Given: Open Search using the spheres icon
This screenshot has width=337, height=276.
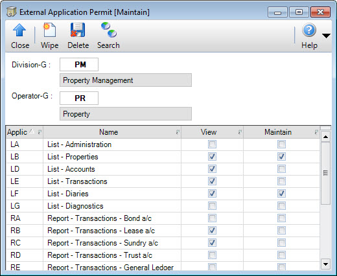Looking at the screenshot, I should 109,30.
